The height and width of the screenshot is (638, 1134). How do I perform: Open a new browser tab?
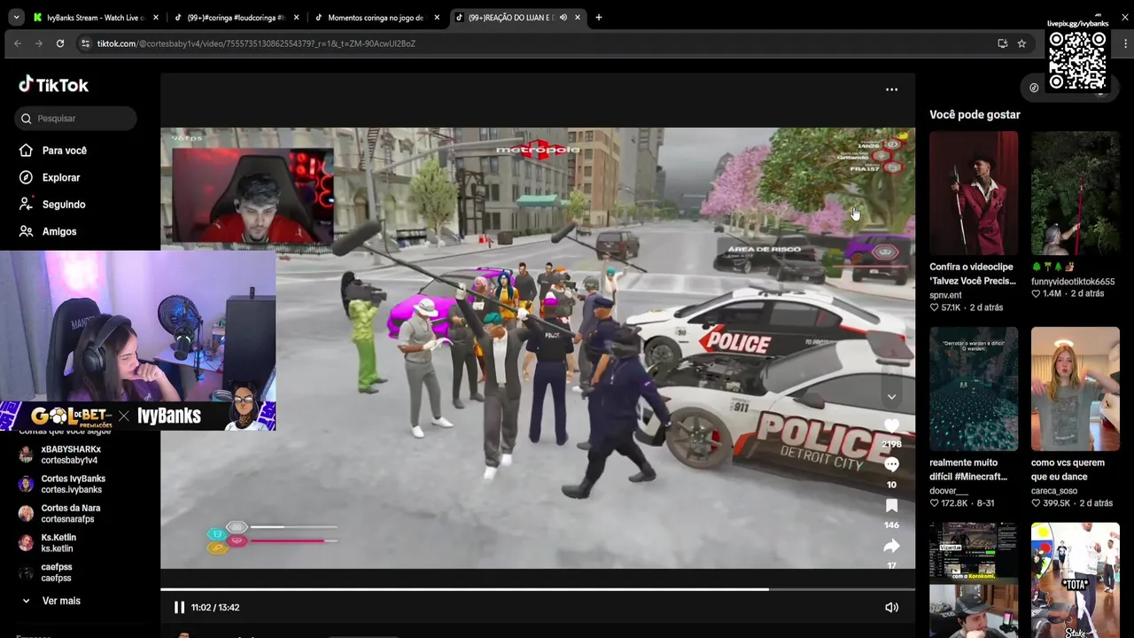coord(599,17)
